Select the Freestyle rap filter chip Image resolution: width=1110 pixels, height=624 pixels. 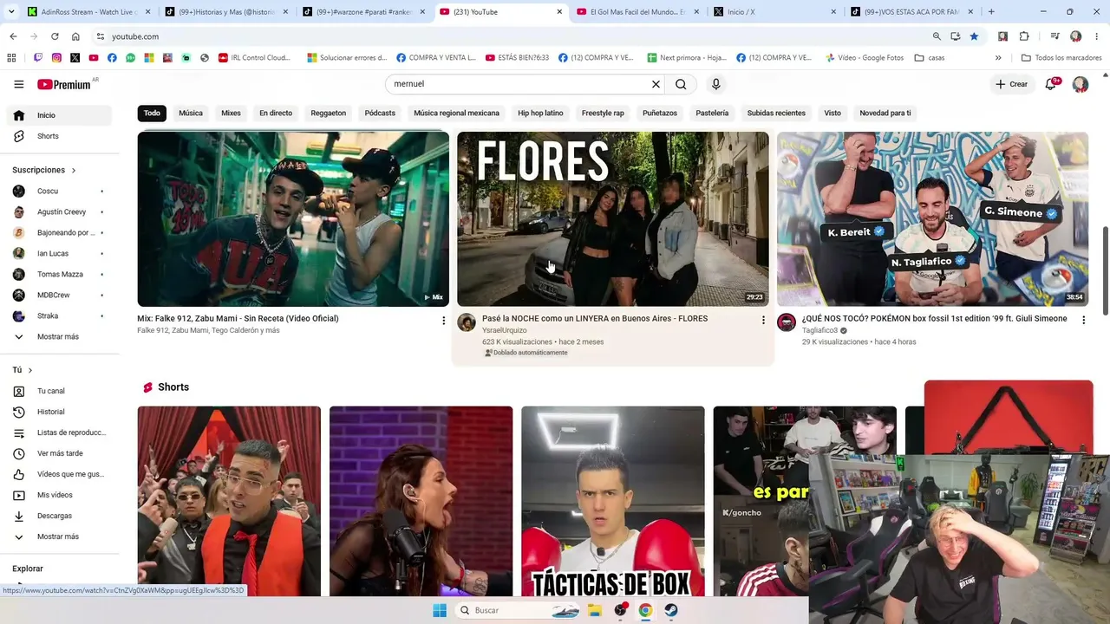coord(603,113)
